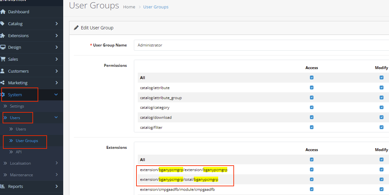The image size is (389, 195).
Task: Click the Catalog tag icon
Action: [x=3, y=24]
